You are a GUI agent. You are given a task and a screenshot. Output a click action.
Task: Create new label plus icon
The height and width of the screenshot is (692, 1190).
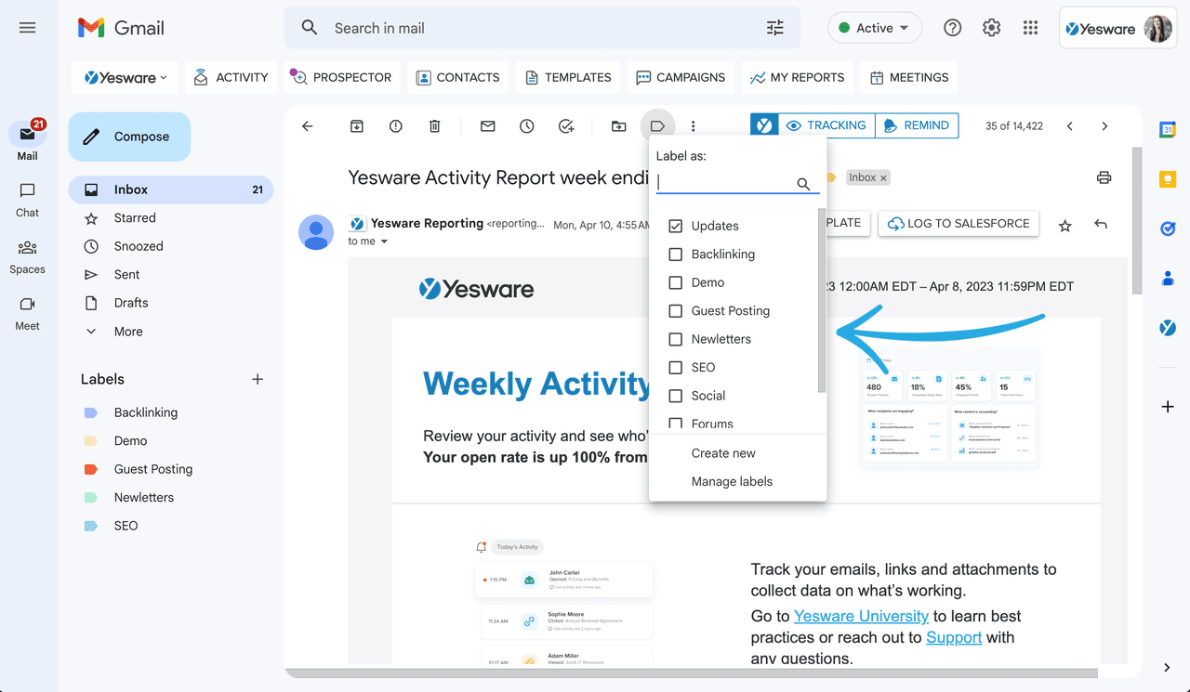[258, 379]
